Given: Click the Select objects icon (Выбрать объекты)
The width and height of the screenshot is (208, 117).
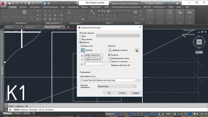Looking at the screenshot, I should click(x=110, y=50).
